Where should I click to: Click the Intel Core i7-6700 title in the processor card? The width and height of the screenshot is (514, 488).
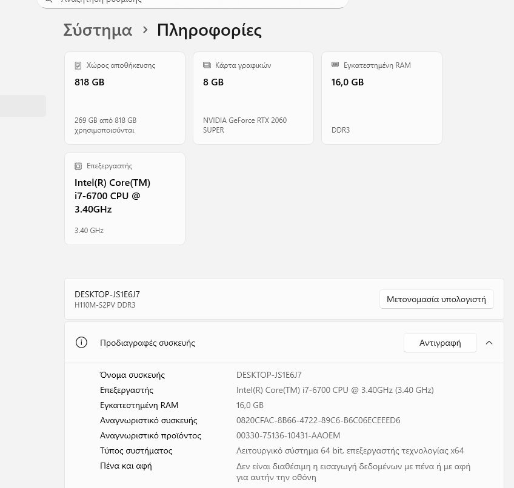[x=112, y=196]
